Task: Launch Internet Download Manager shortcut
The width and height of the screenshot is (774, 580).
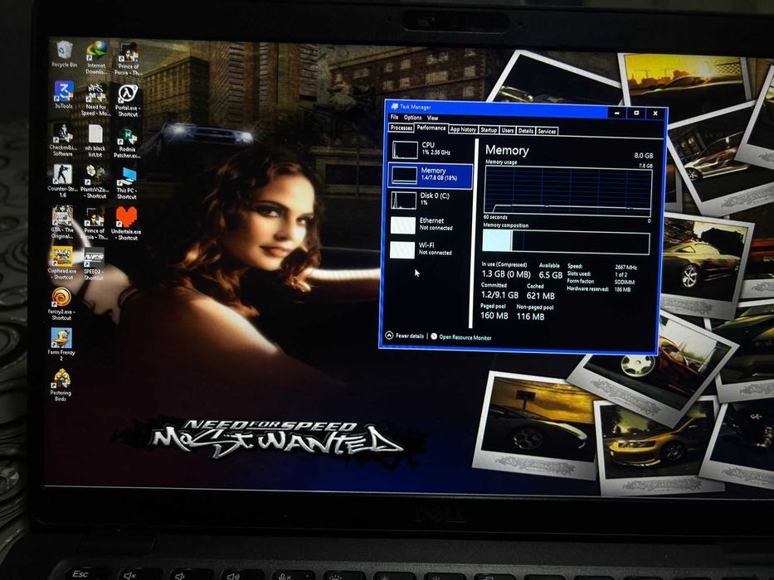Action: point(95,57)
